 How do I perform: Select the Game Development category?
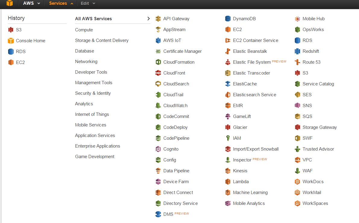pyautogui.click(x=95, y=156)
